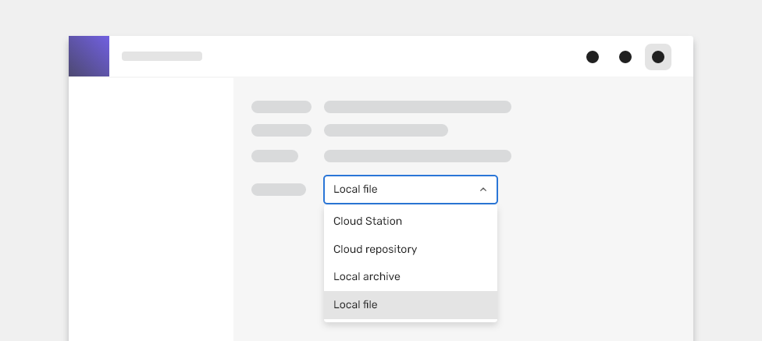Select the highlighted Local file list option
The height and width of the screenshot is (341, 762).
[411, 305]
